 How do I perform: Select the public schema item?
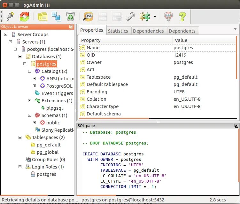coord(53,123)
